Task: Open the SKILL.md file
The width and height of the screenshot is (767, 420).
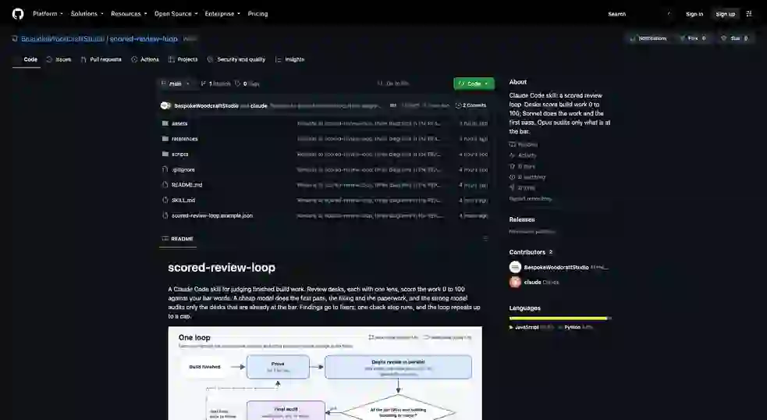Action: 183,200
